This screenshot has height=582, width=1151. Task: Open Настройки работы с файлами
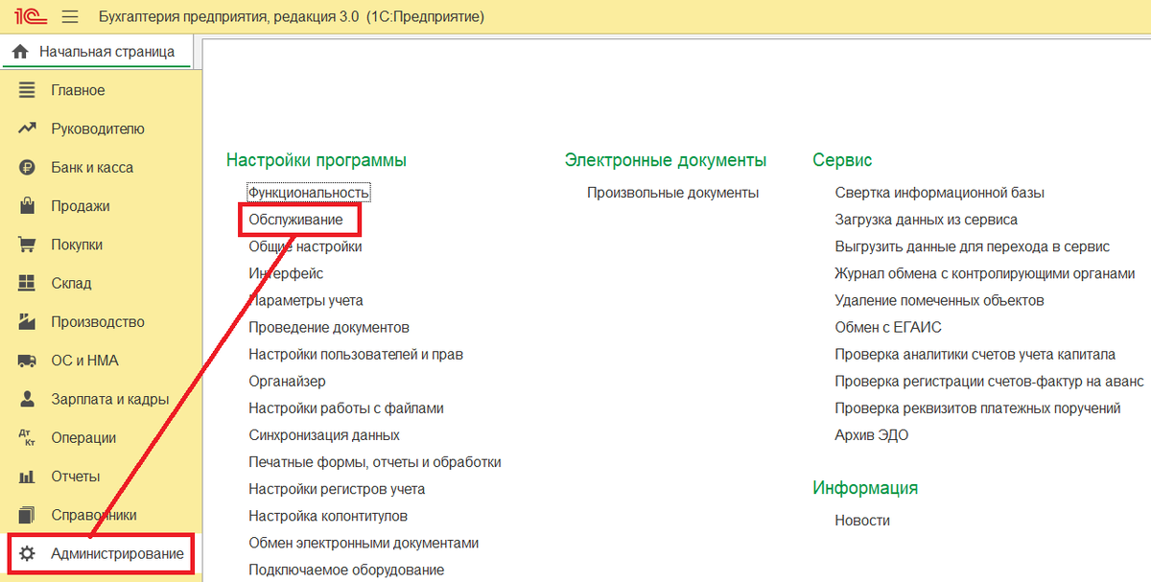click(x=346, y=407)
